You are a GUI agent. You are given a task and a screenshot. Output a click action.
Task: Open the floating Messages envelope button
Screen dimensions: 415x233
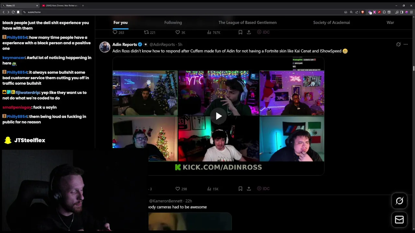point(399,220)
